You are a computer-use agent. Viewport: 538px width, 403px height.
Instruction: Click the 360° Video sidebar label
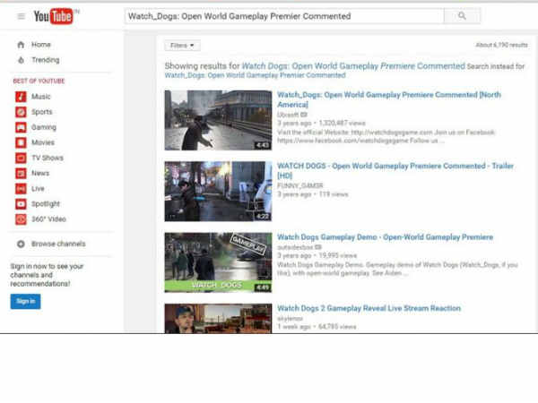[x=48, y=219]
